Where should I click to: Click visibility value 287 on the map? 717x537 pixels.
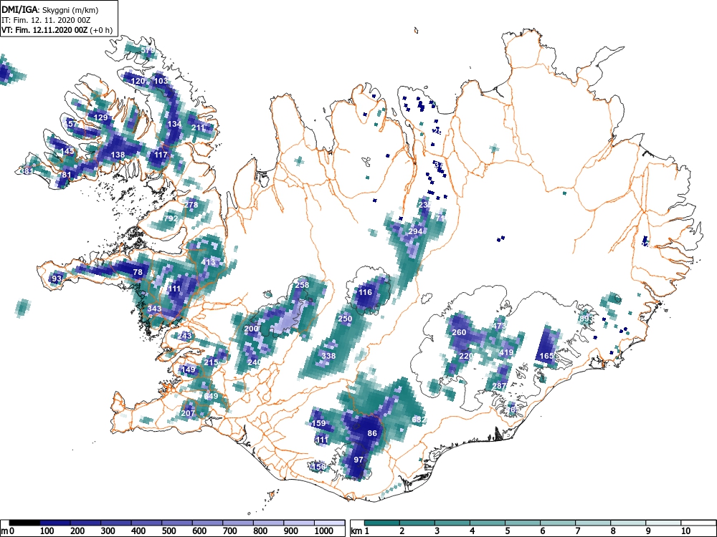tap(499, 387)
